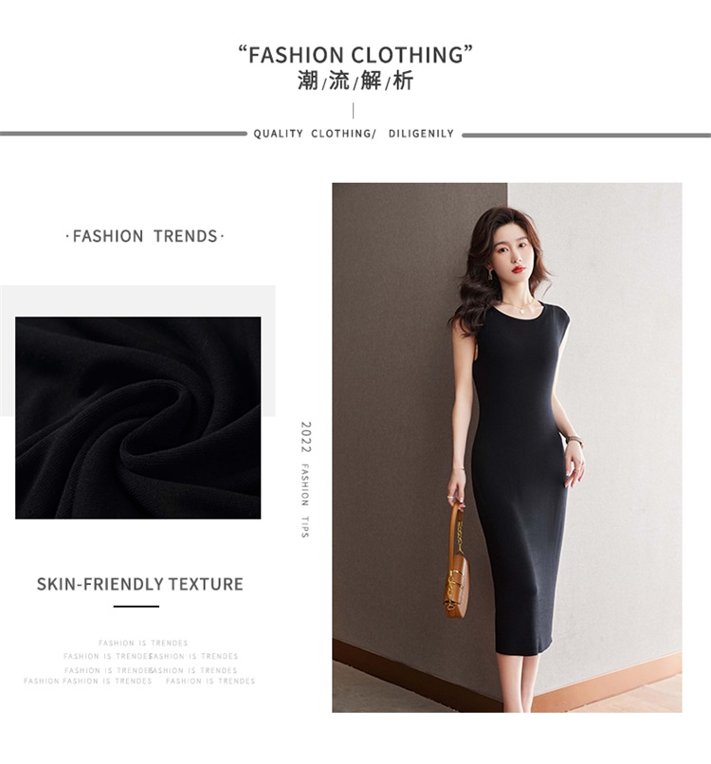The image size is (711, 764).
Task: Click the vertical "2022 FASHION TIPS" text
Action: click(x=305, y=480)
